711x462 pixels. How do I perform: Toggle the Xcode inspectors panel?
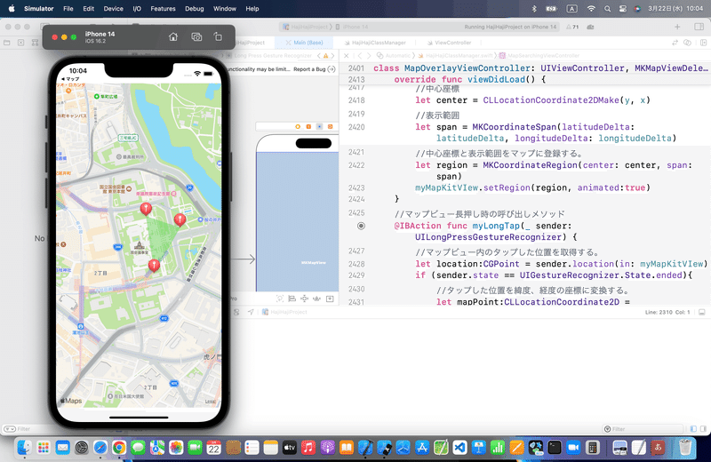tap(699, 28)
